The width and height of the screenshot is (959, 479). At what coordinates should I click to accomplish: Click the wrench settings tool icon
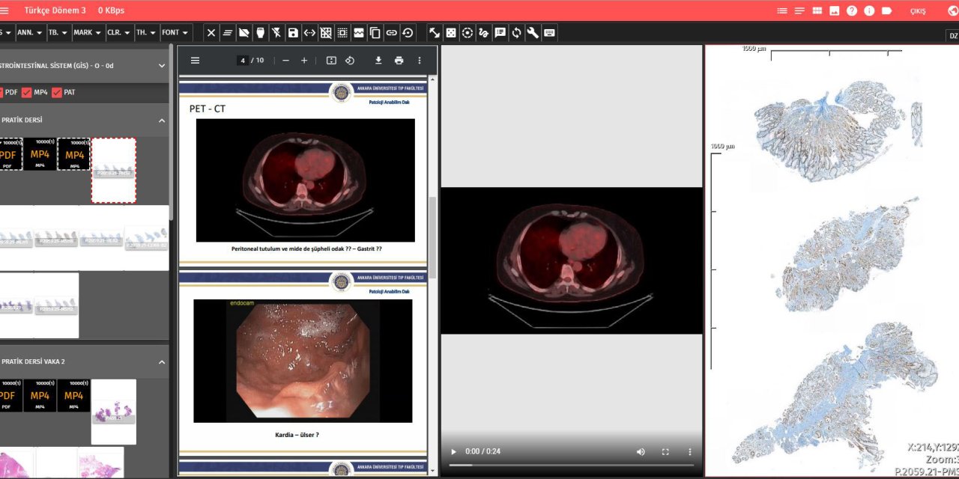pyautogui.click(x=533, y=33)
